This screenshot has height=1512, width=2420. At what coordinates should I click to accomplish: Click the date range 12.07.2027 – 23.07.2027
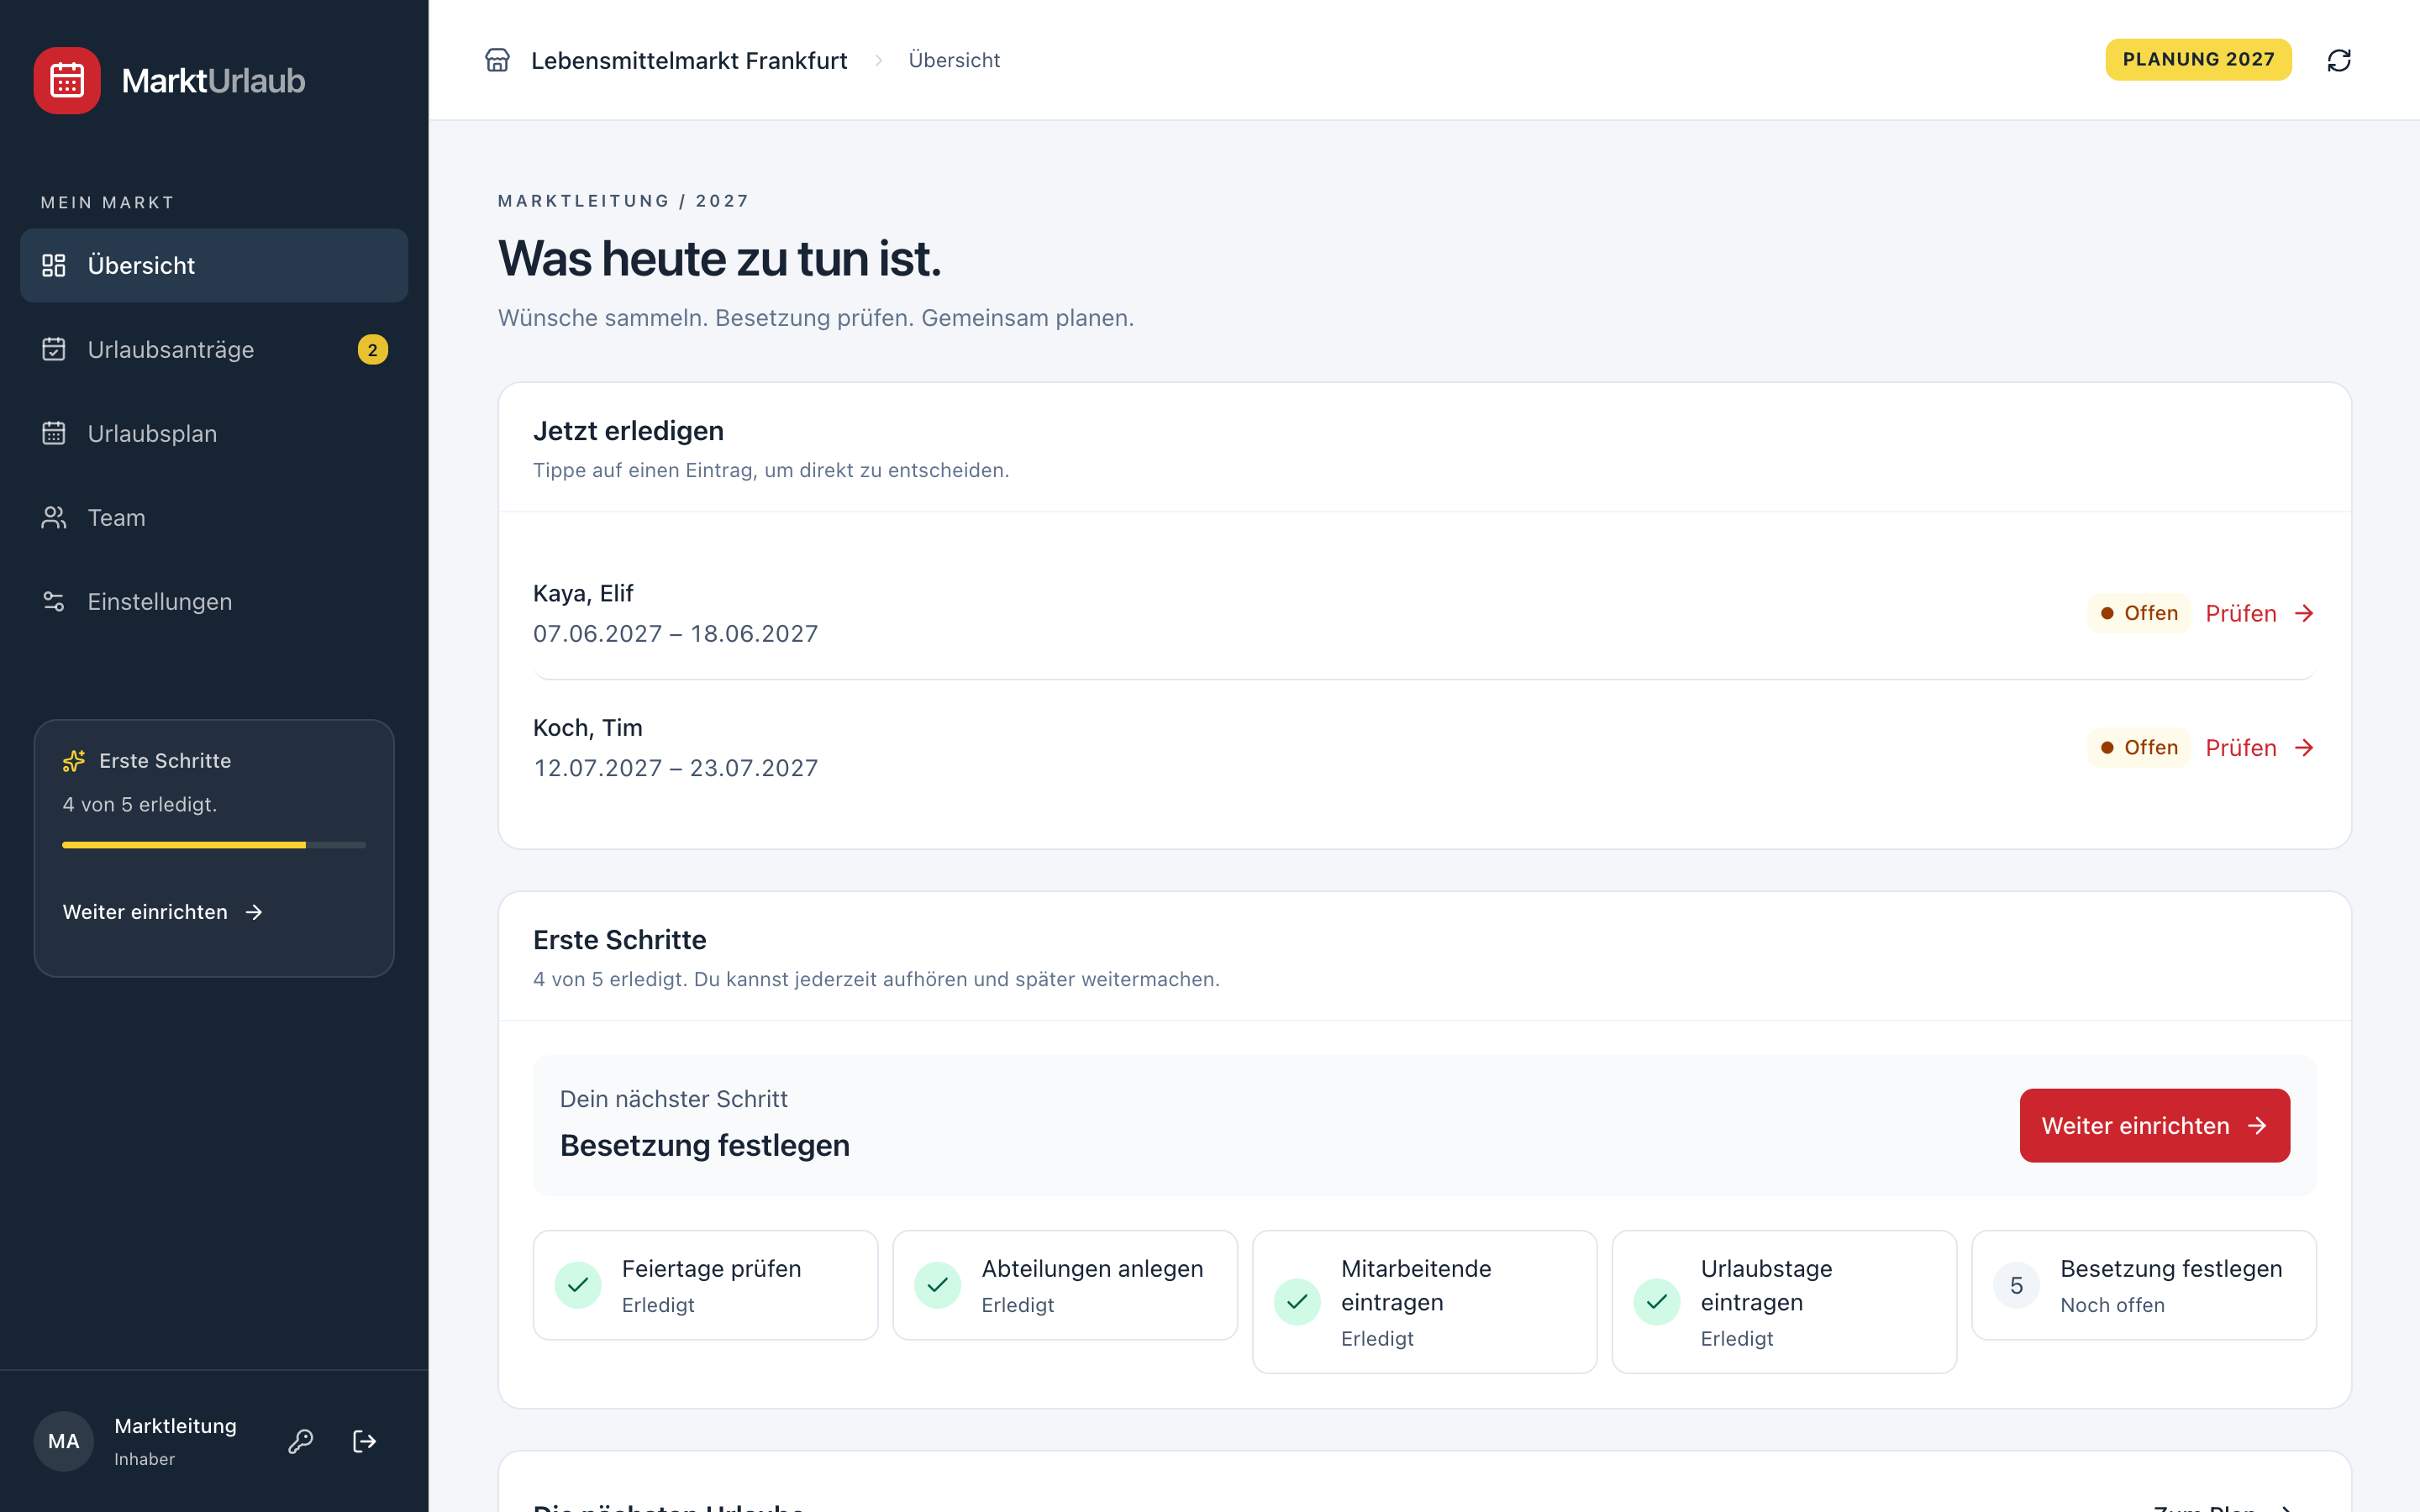(x=676, y=767)
